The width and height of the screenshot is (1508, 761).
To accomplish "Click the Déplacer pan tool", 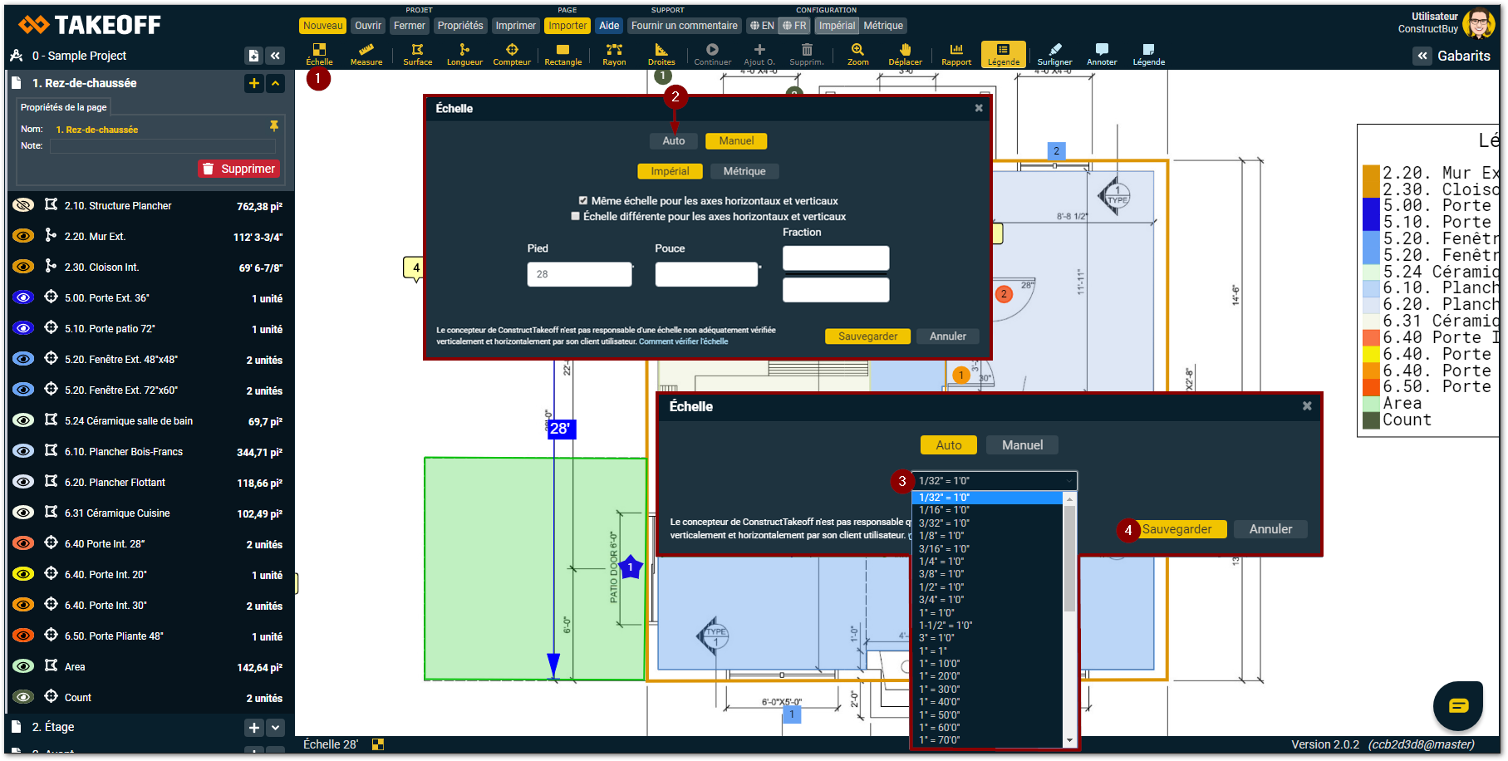I will click(x=905, y=54).
